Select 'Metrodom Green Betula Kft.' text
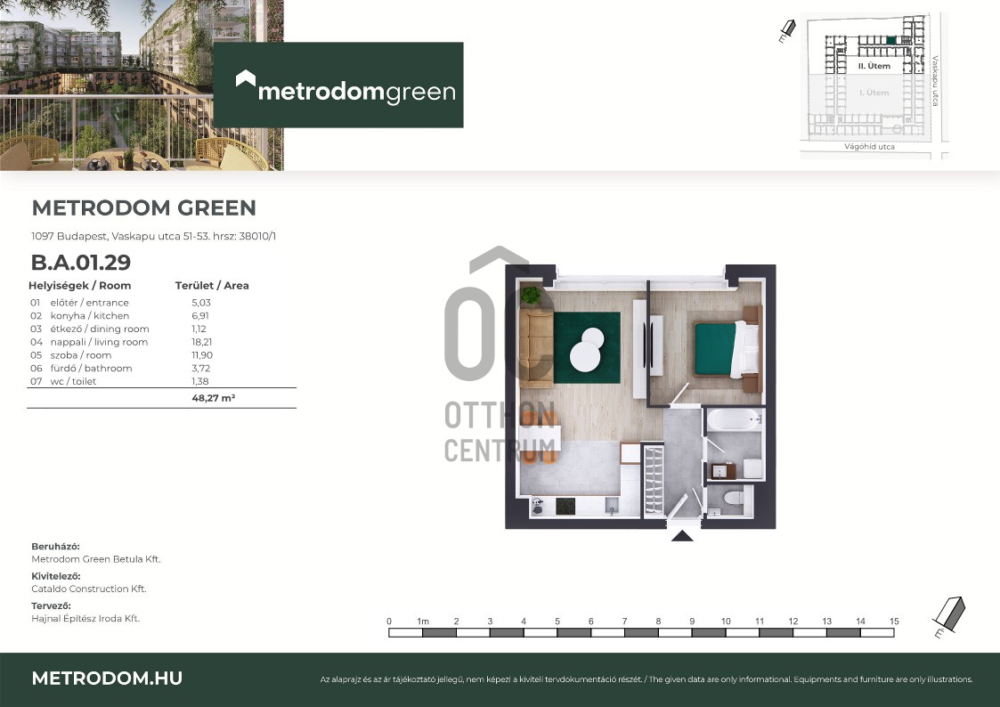The image size is (1000, 707). 95,559
